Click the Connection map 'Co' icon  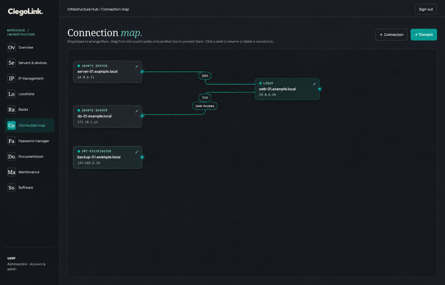(x=11, y=125)
